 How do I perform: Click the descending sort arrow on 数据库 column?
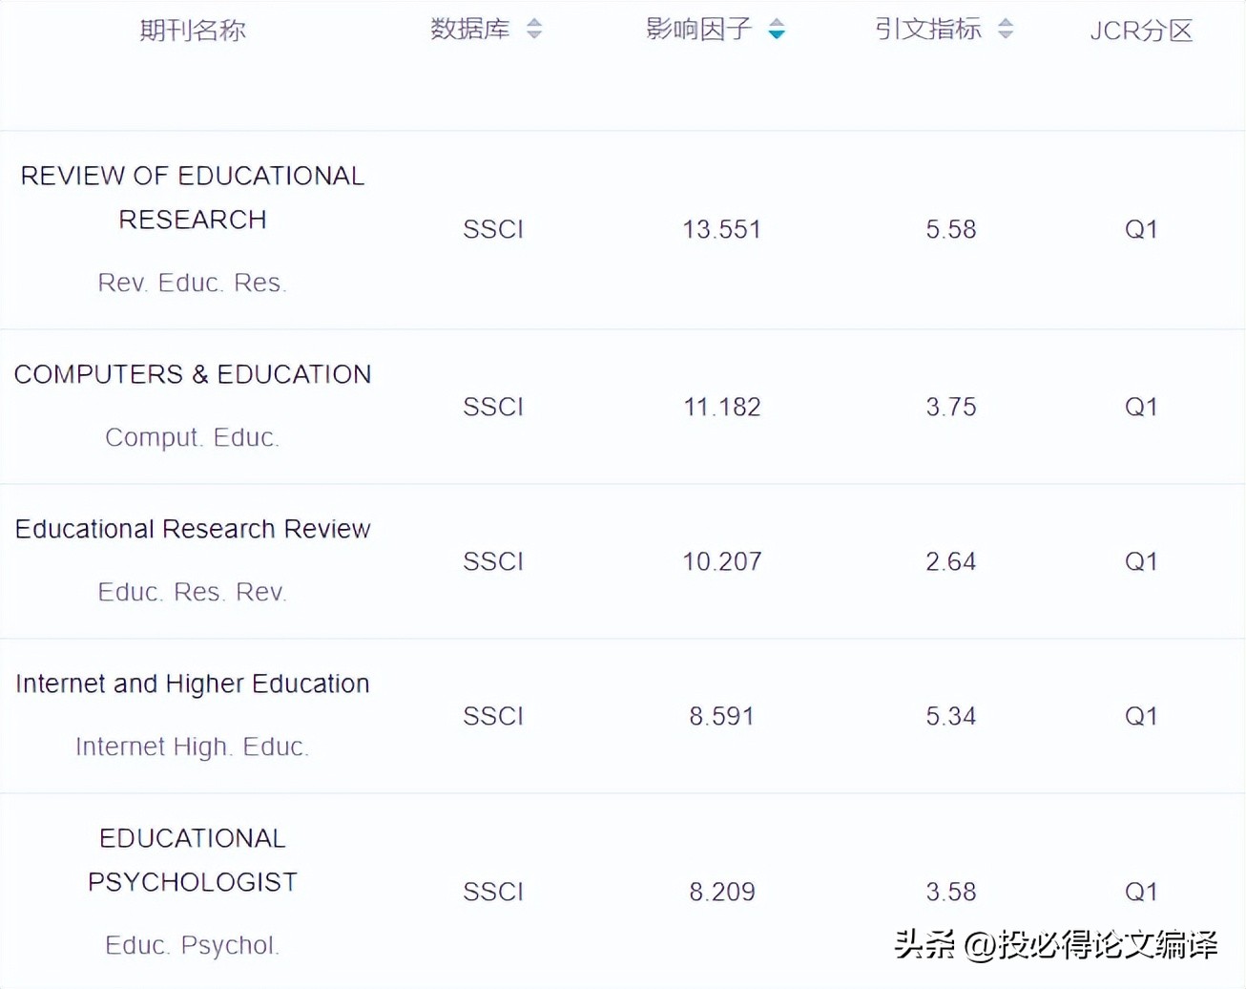[x=534, y=36]
